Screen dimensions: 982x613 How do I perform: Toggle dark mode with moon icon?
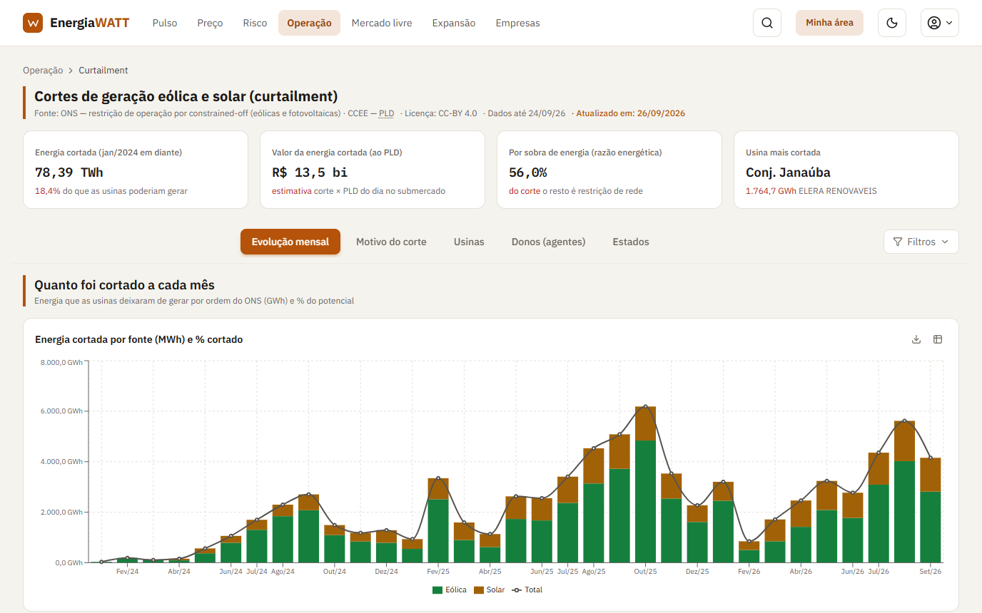click(891, 23)
